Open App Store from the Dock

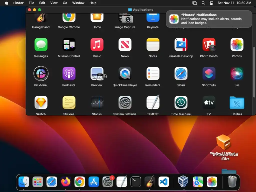click(x=94, y=182)
